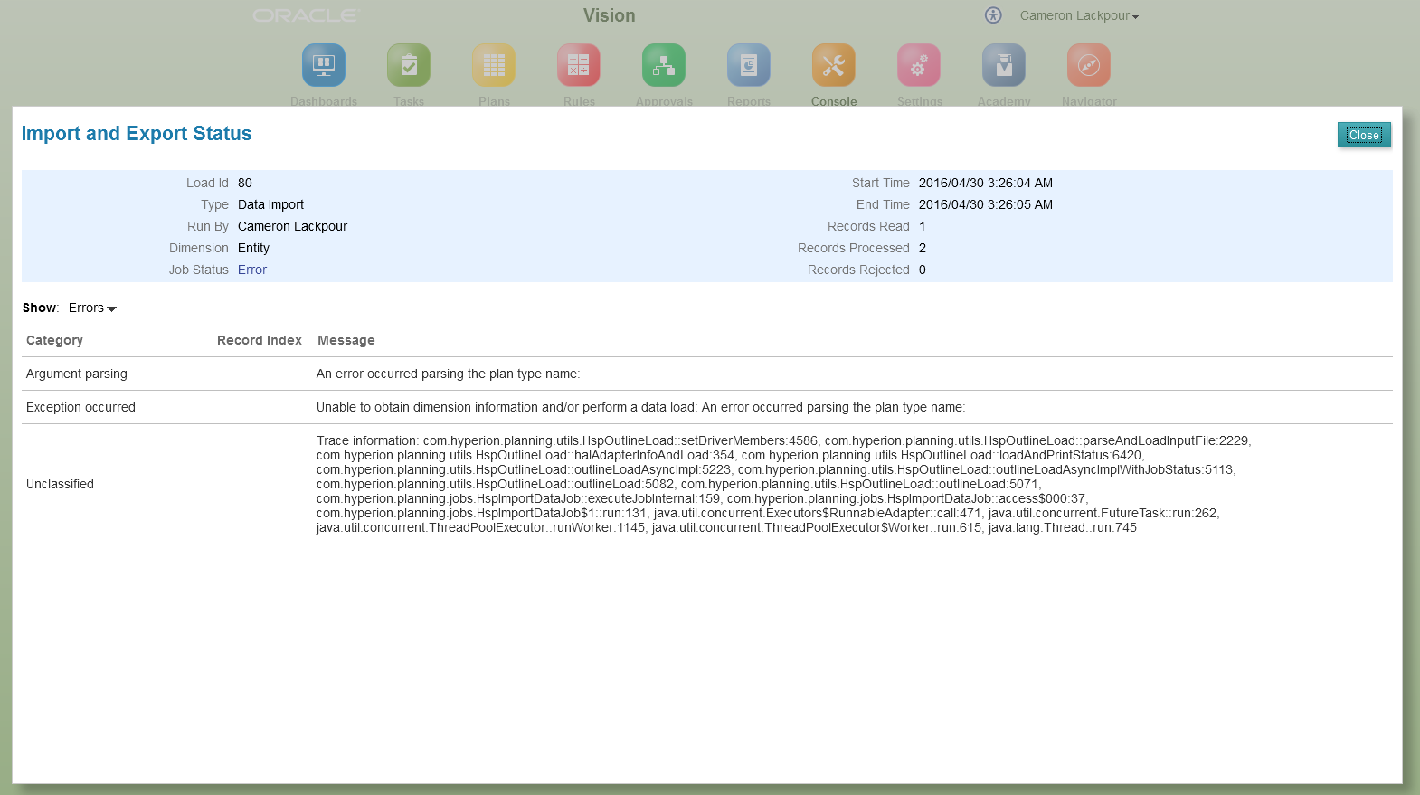Click the End Time value
The image size is (1420, 795).
pyautogui.click(x=986, y=204)
